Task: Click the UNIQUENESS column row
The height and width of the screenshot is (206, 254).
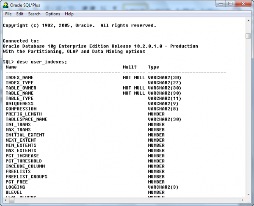Action: click(92, 104)
